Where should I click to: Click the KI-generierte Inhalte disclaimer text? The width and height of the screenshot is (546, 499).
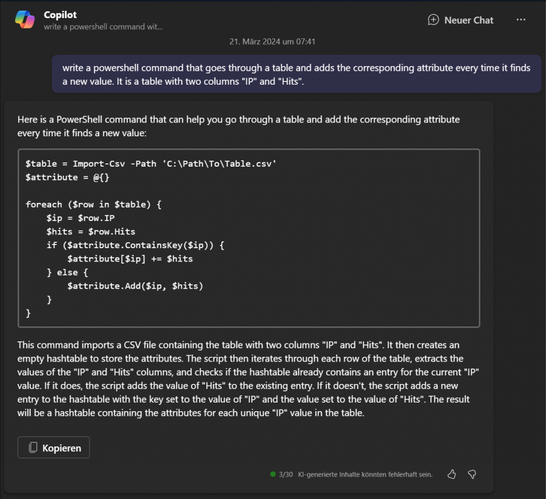(x=365, y=474)
